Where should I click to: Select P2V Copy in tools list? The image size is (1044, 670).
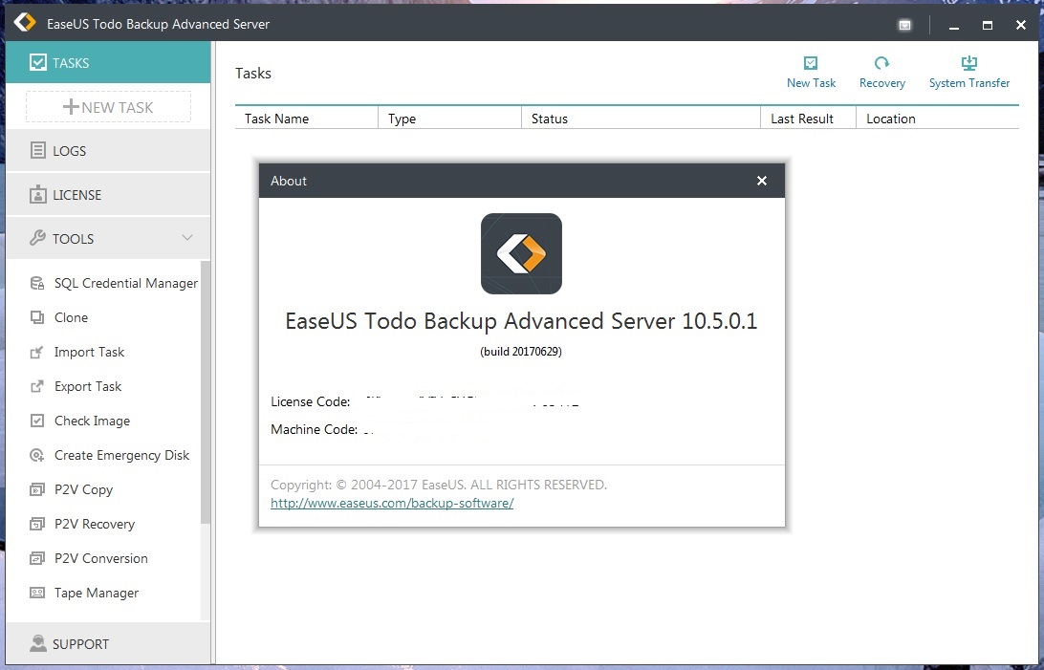[x=83, y=489]
